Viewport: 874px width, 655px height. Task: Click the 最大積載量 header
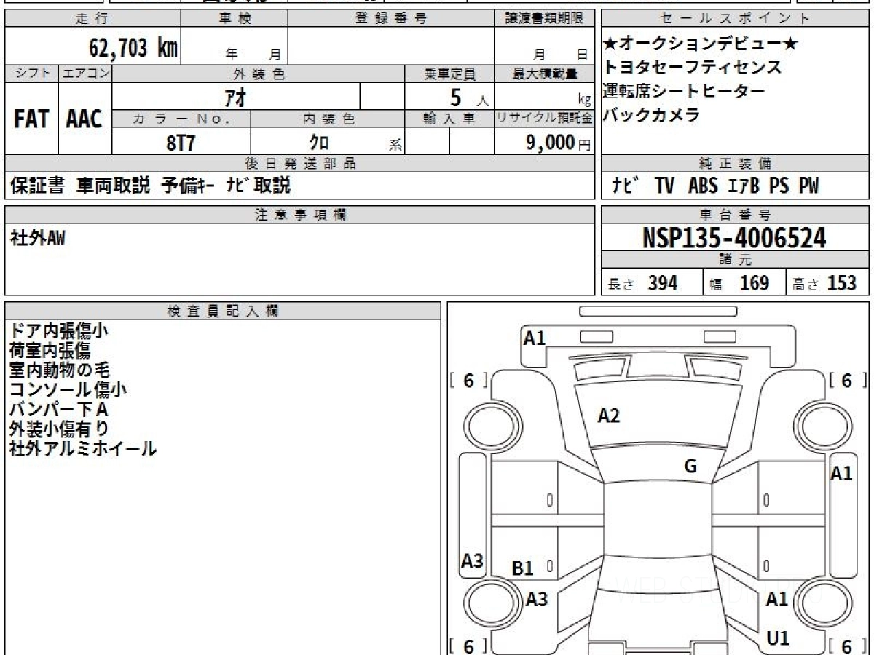coord(545,74)
